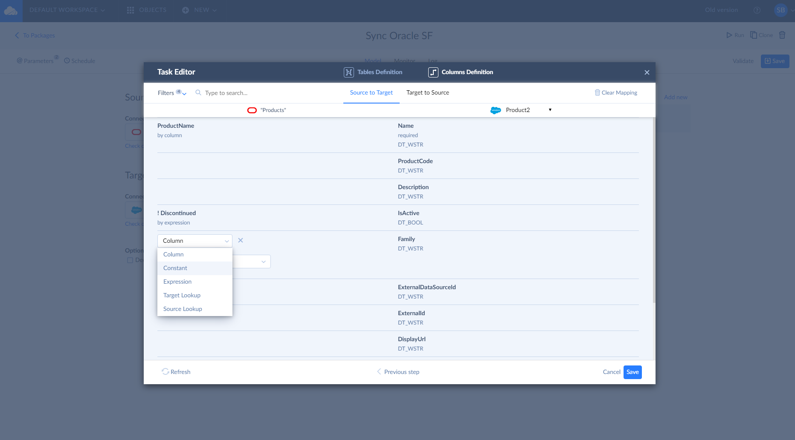Go to Columns Definition step
795x440 pixels.
pyautogui.click(x=461, y=72)
